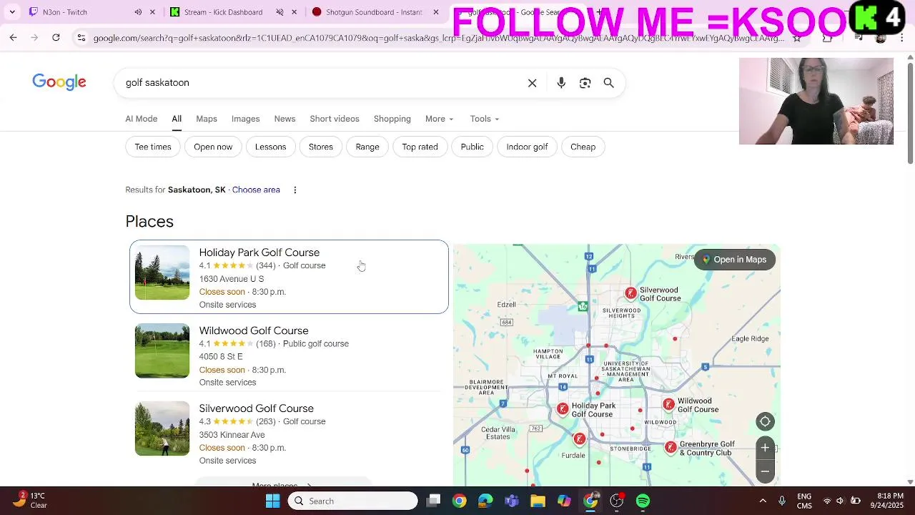Open the weather widget showing 13°C Clear

pyautogui.click(x=30, y=500)
